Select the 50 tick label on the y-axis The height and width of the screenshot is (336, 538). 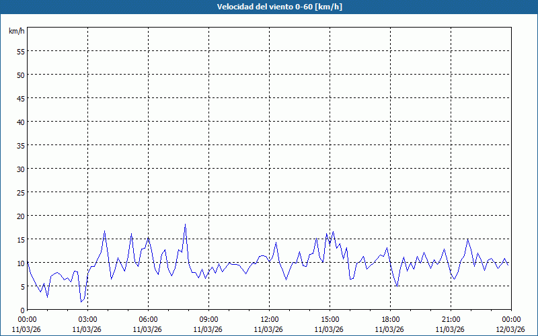tap(21, 75)
